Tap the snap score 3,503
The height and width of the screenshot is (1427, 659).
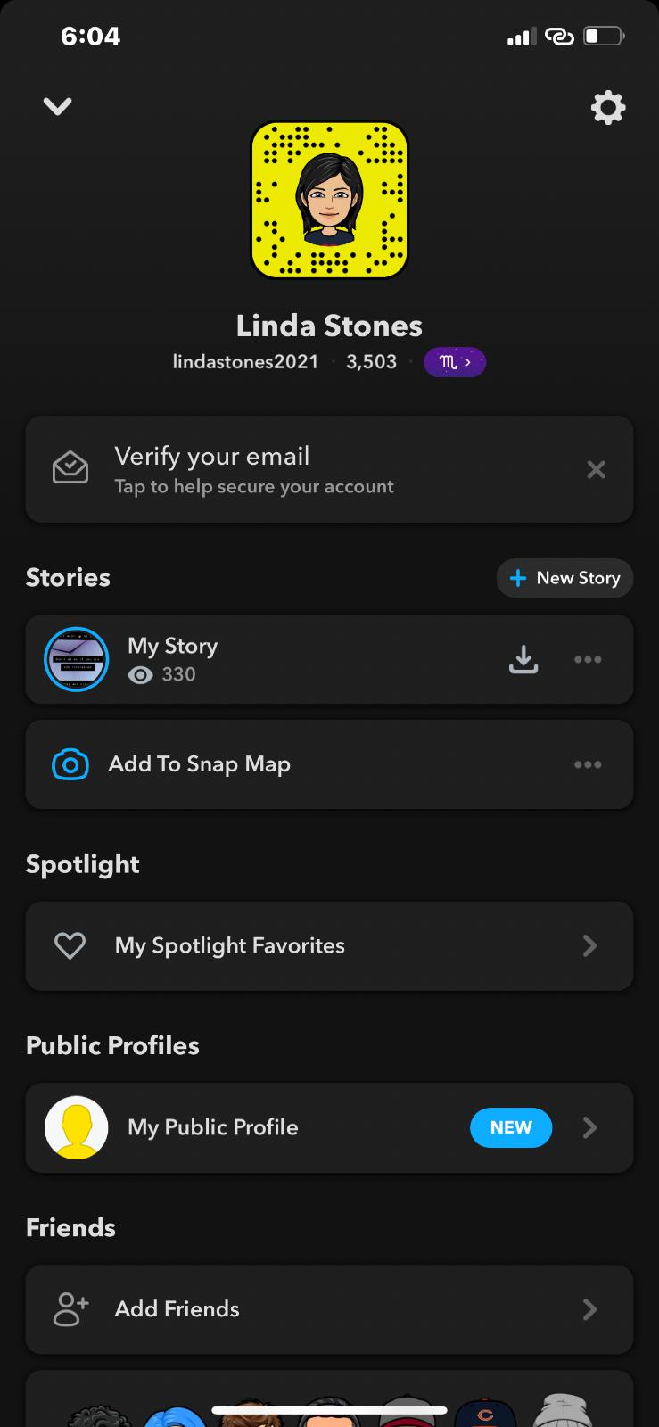(371, 362)
